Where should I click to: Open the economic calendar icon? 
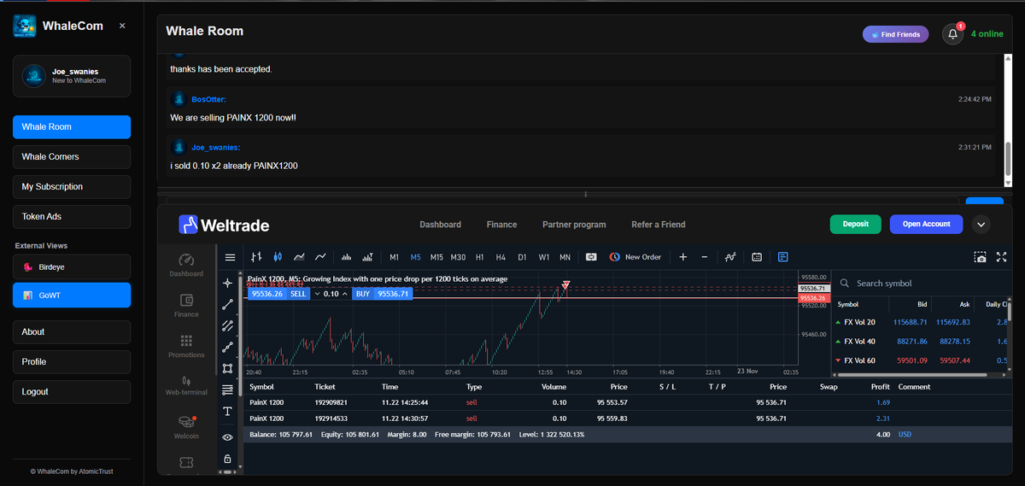point(757,257)
